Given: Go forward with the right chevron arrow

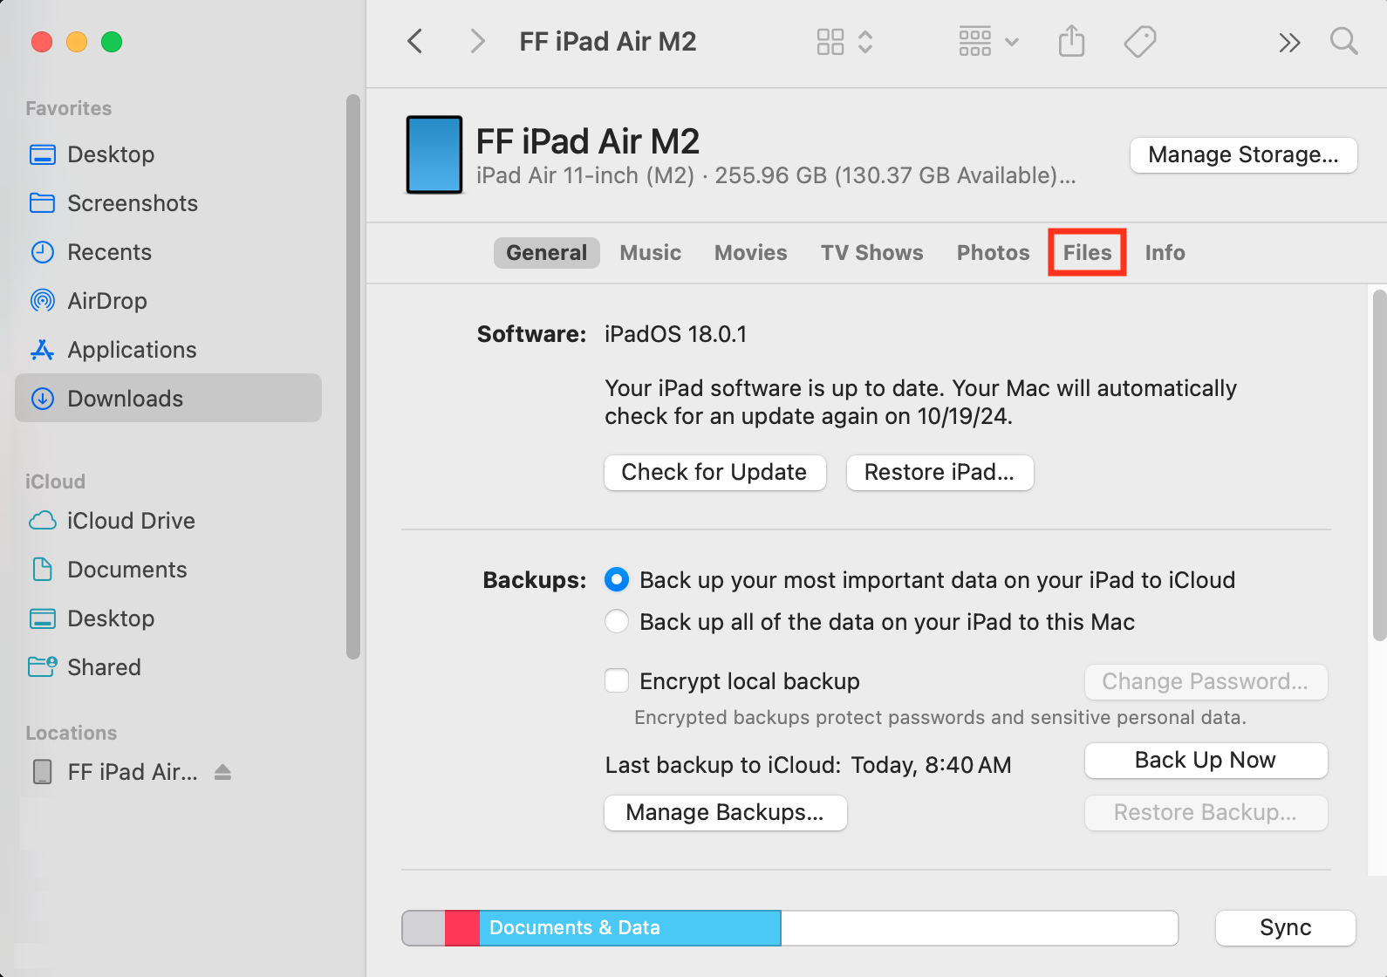Looking at the screenshot, I should point(477,41).
